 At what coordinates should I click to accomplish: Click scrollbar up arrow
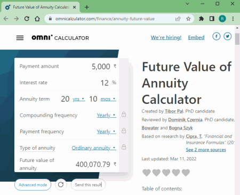click(237, 28)
